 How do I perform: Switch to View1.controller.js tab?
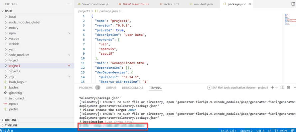coord(92,4)
